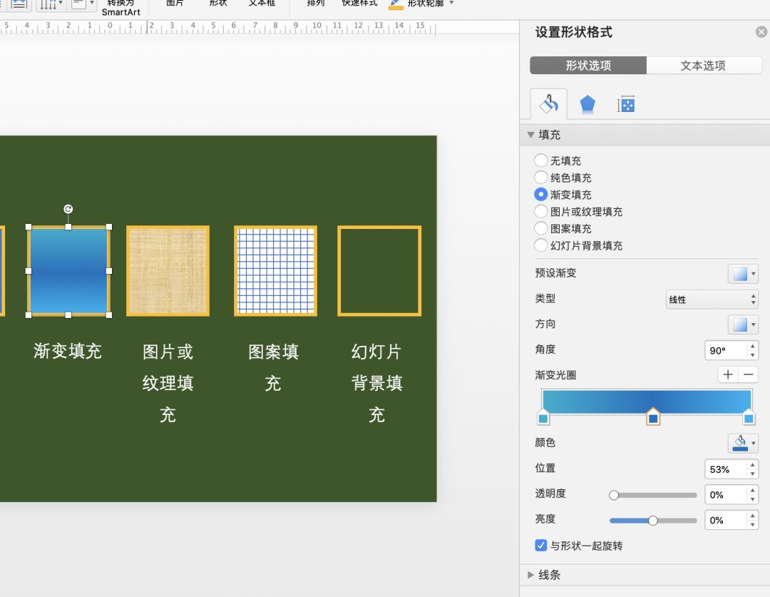Click the gradient preview bar
Image resolution: width=770 pixels, height=597 pixels.
[x=646, y=402]
